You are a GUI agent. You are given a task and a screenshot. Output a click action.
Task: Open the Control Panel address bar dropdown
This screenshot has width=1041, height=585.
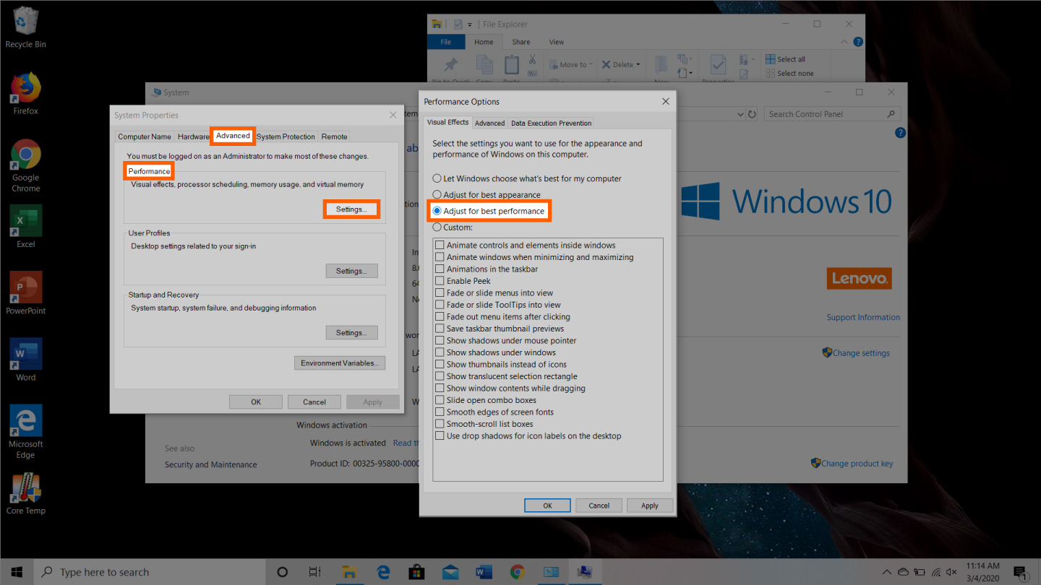tap(740, 114)
